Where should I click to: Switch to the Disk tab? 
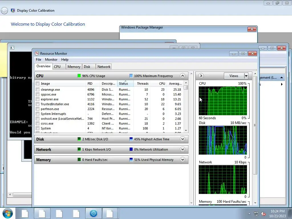(89, 67)
